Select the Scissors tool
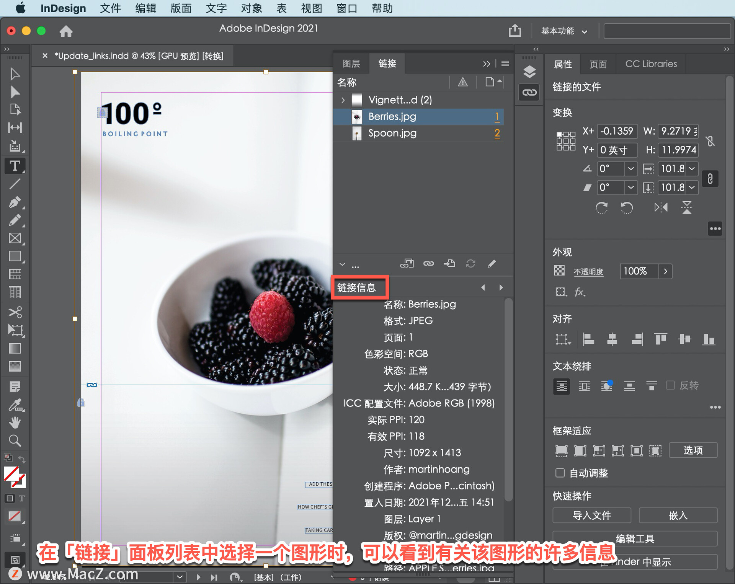Viewport: 735px width, 584px height. pyautogui.click(x=15, y=312)
